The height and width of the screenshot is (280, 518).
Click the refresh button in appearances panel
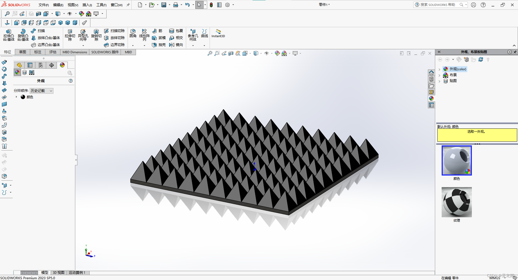481,59
